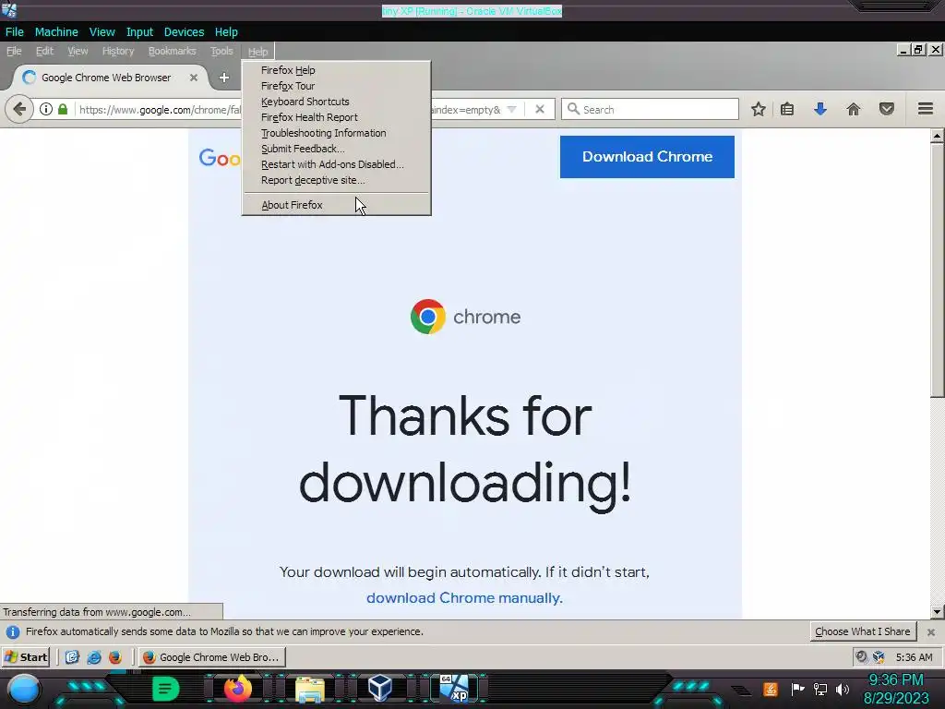Screen dimensions: 945x709
Task: Show bookmarks list icon in toolbar
Action: point(787,109)
